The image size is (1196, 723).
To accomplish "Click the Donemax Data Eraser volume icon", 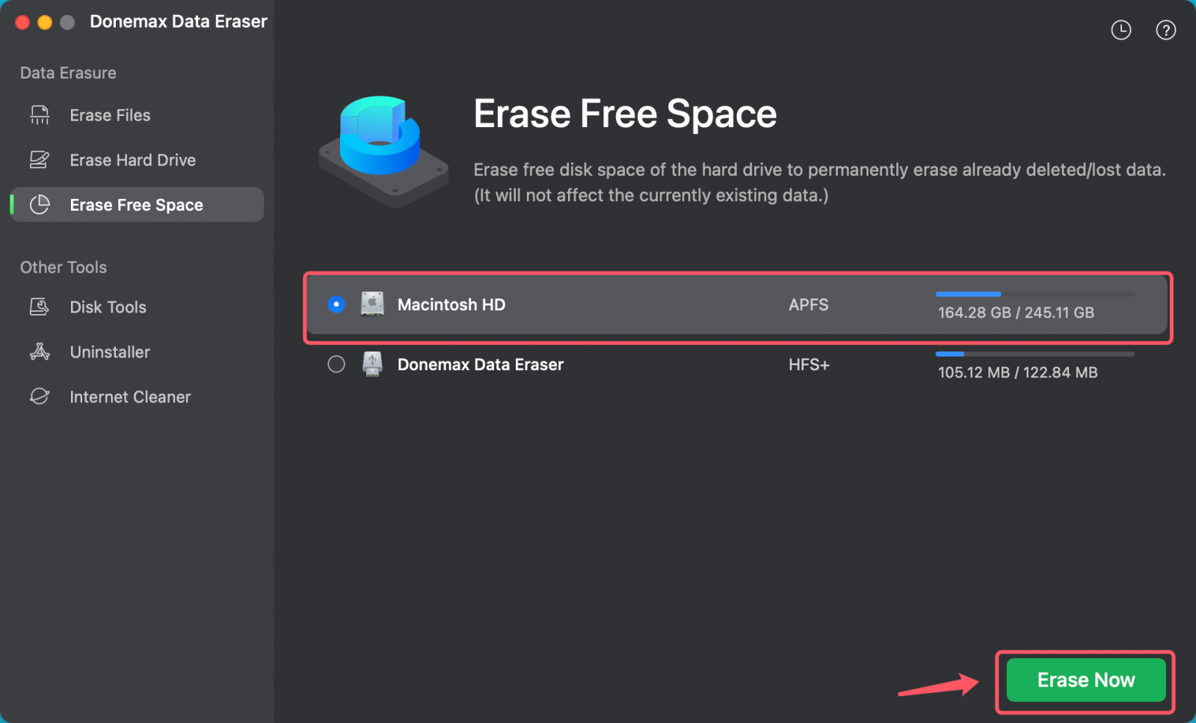I will pyautogui.click(x=372, y=364).
